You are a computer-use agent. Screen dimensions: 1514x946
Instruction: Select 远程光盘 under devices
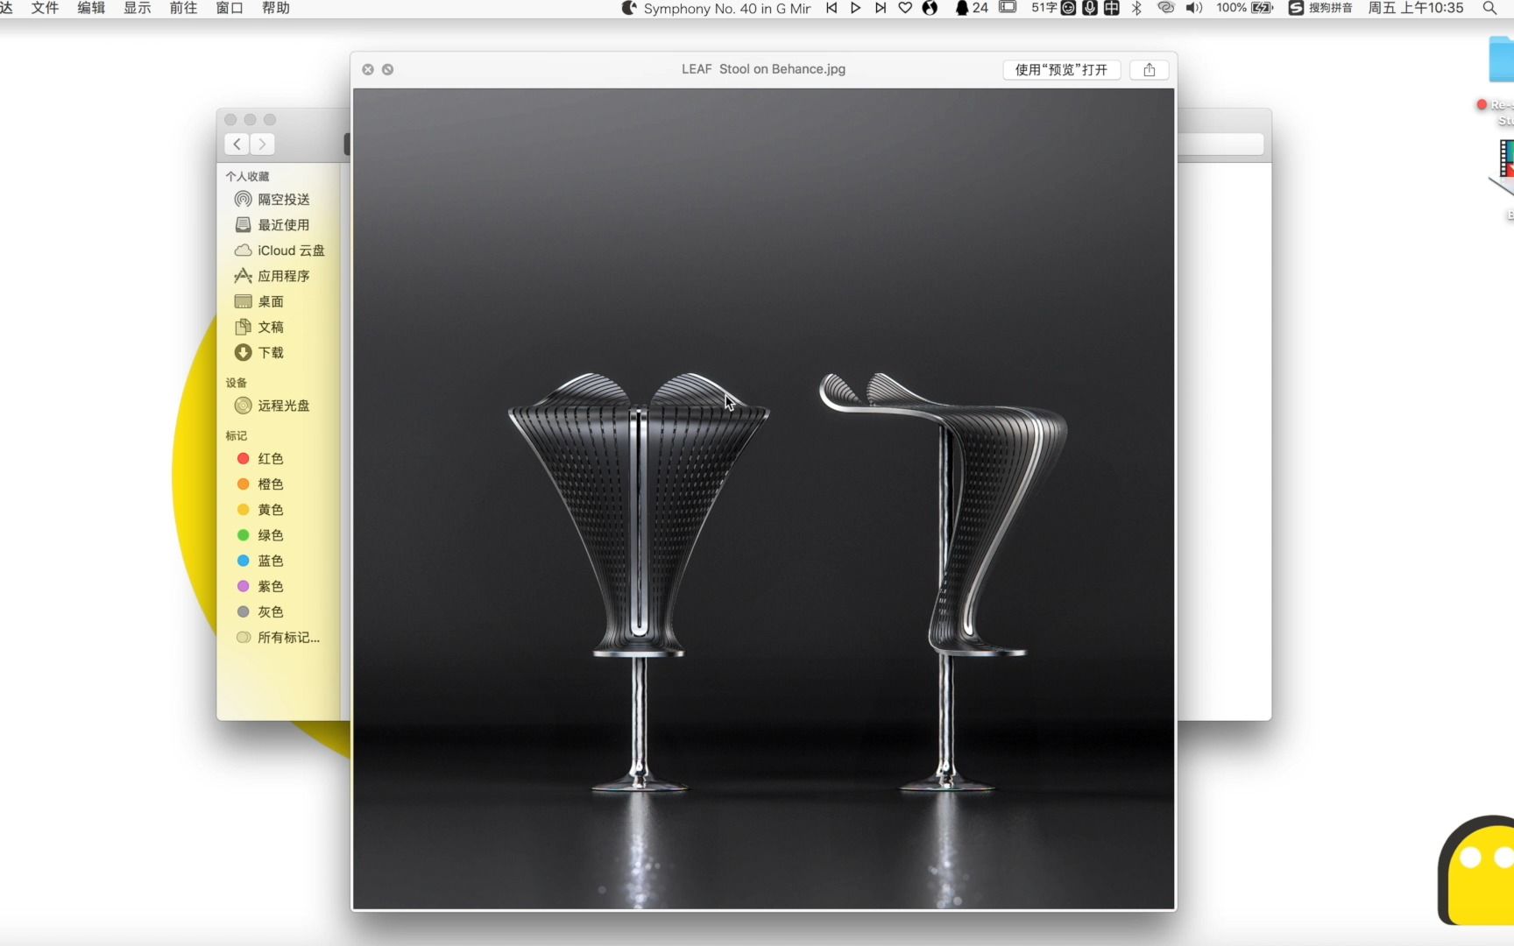click(272, 406)
